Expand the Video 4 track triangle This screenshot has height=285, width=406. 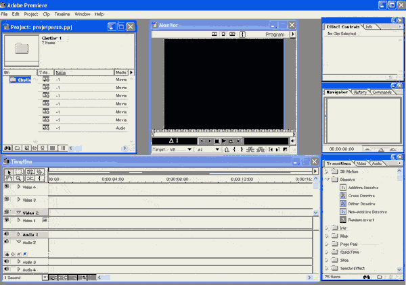coord(19,186)
